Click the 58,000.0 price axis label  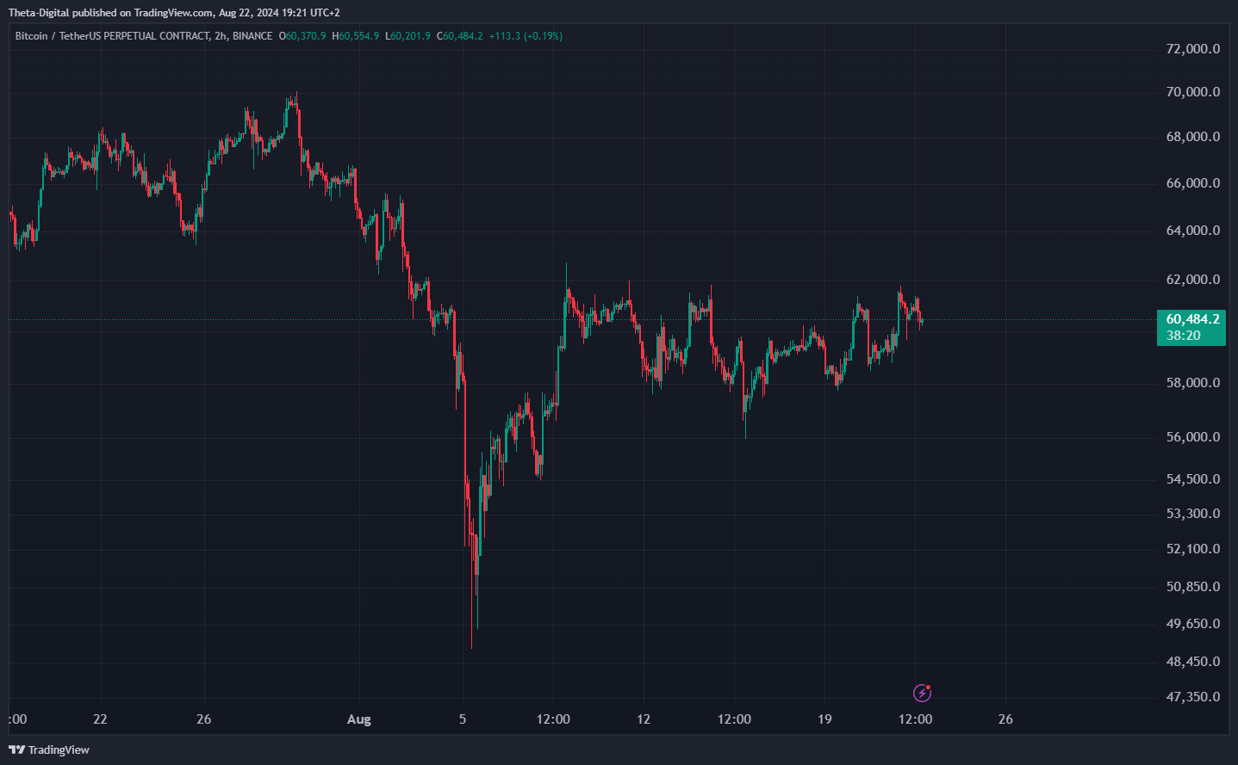[x=1192, y=383]
